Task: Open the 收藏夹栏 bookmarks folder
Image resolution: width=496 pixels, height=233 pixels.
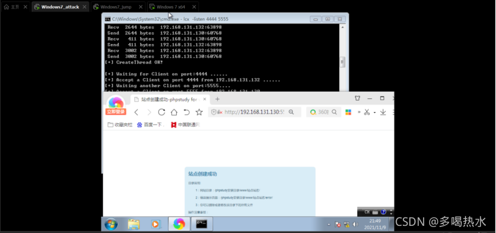Action: point(120,125)
